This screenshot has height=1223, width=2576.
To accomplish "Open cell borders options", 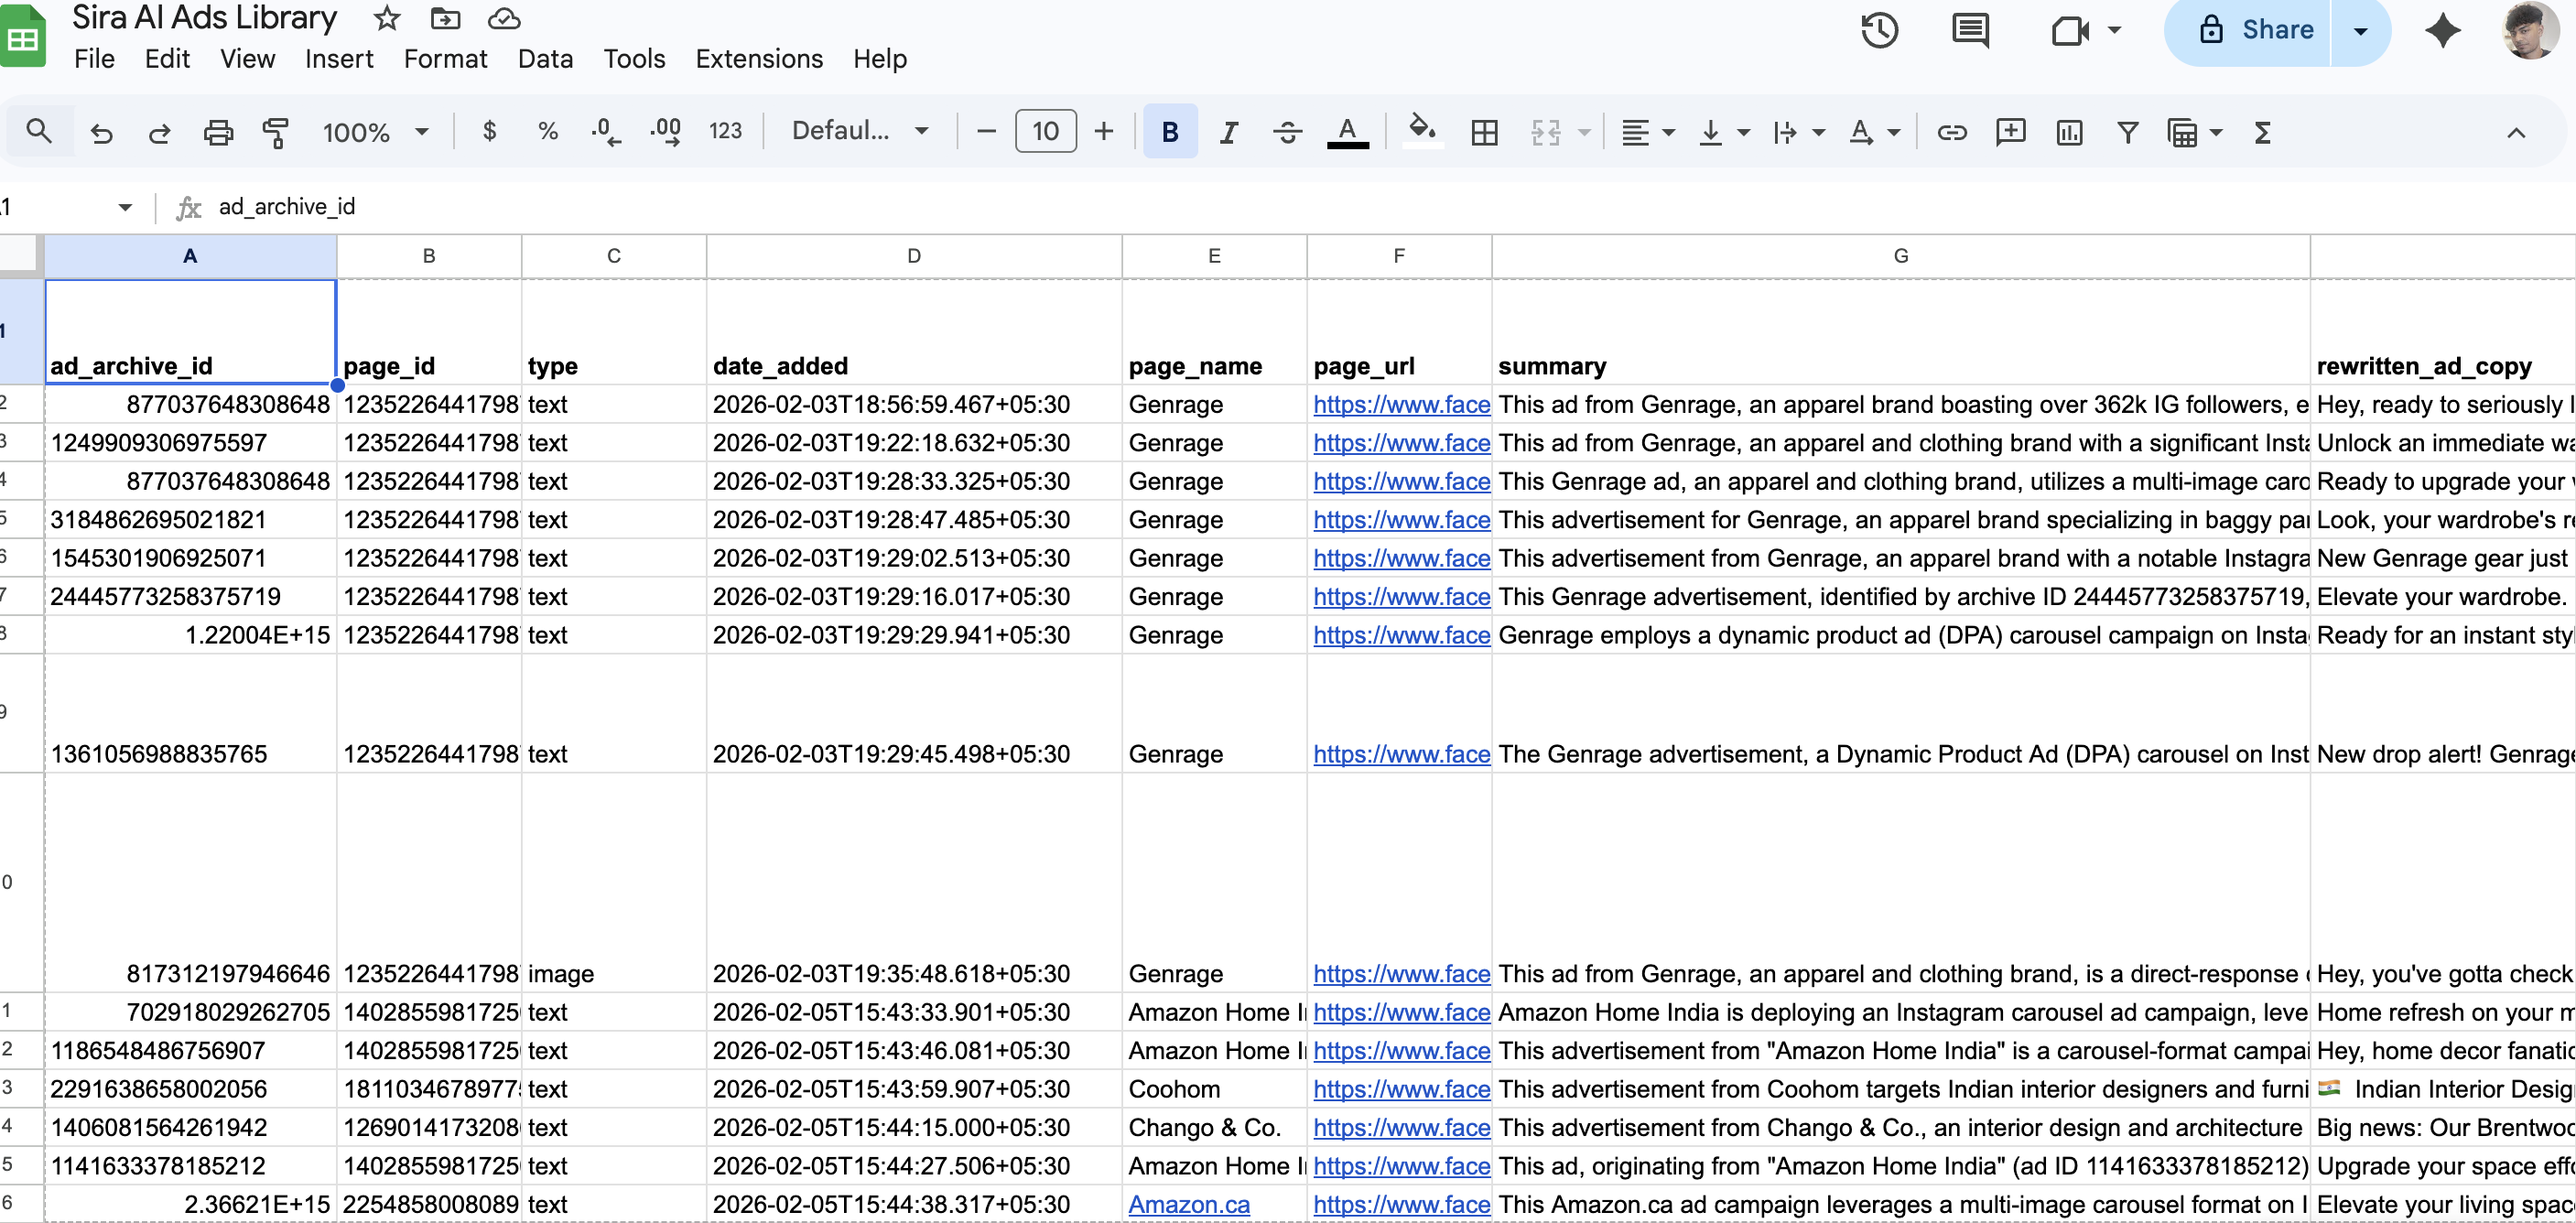I will (x=1485, y=132).
